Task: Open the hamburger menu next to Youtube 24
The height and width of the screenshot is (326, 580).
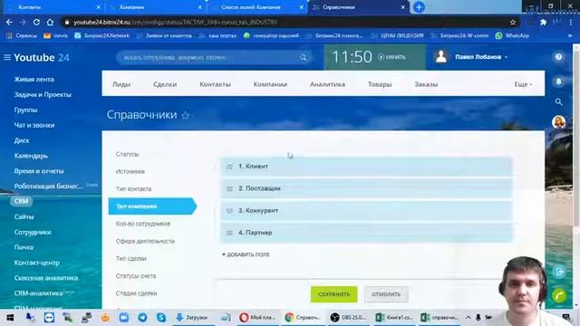Action: [x=7, y=57]
